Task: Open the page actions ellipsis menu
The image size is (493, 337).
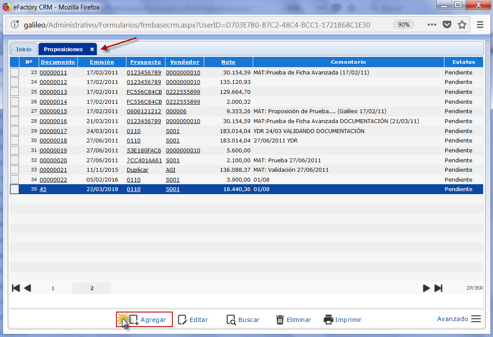Action: point(432,25)
